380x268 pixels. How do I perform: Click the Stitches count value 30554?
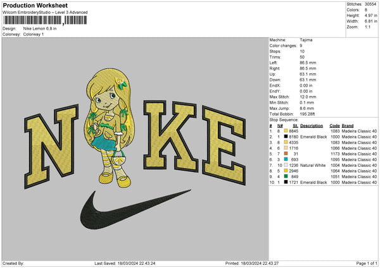tap(371, 3)
